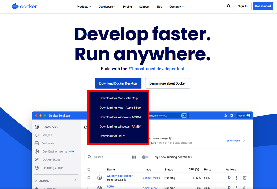277x189 pixels.
Task: Click the Name column header
Action: point(111,169)
